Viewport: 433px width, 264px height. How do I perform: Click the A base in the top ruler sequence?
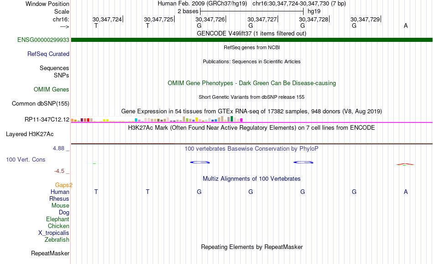click(406, 25)
